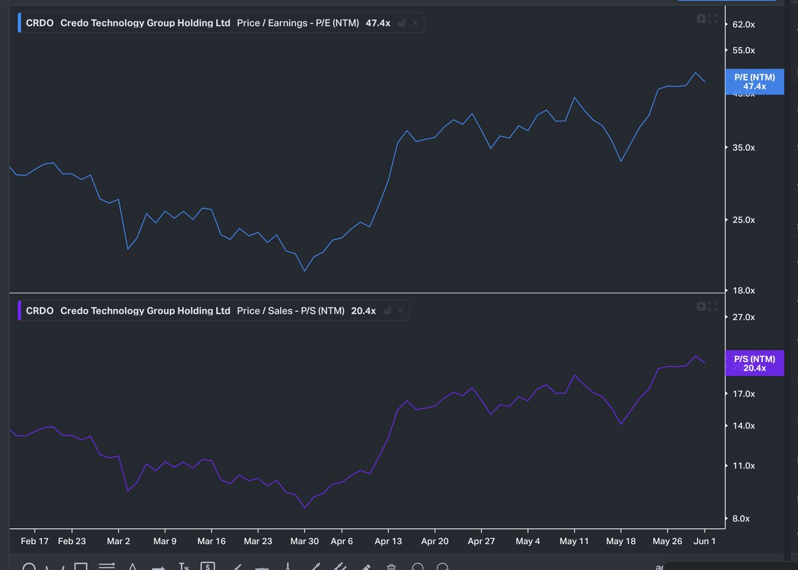
Task: Click the Mar 9 date label
Action: point(165,541)
